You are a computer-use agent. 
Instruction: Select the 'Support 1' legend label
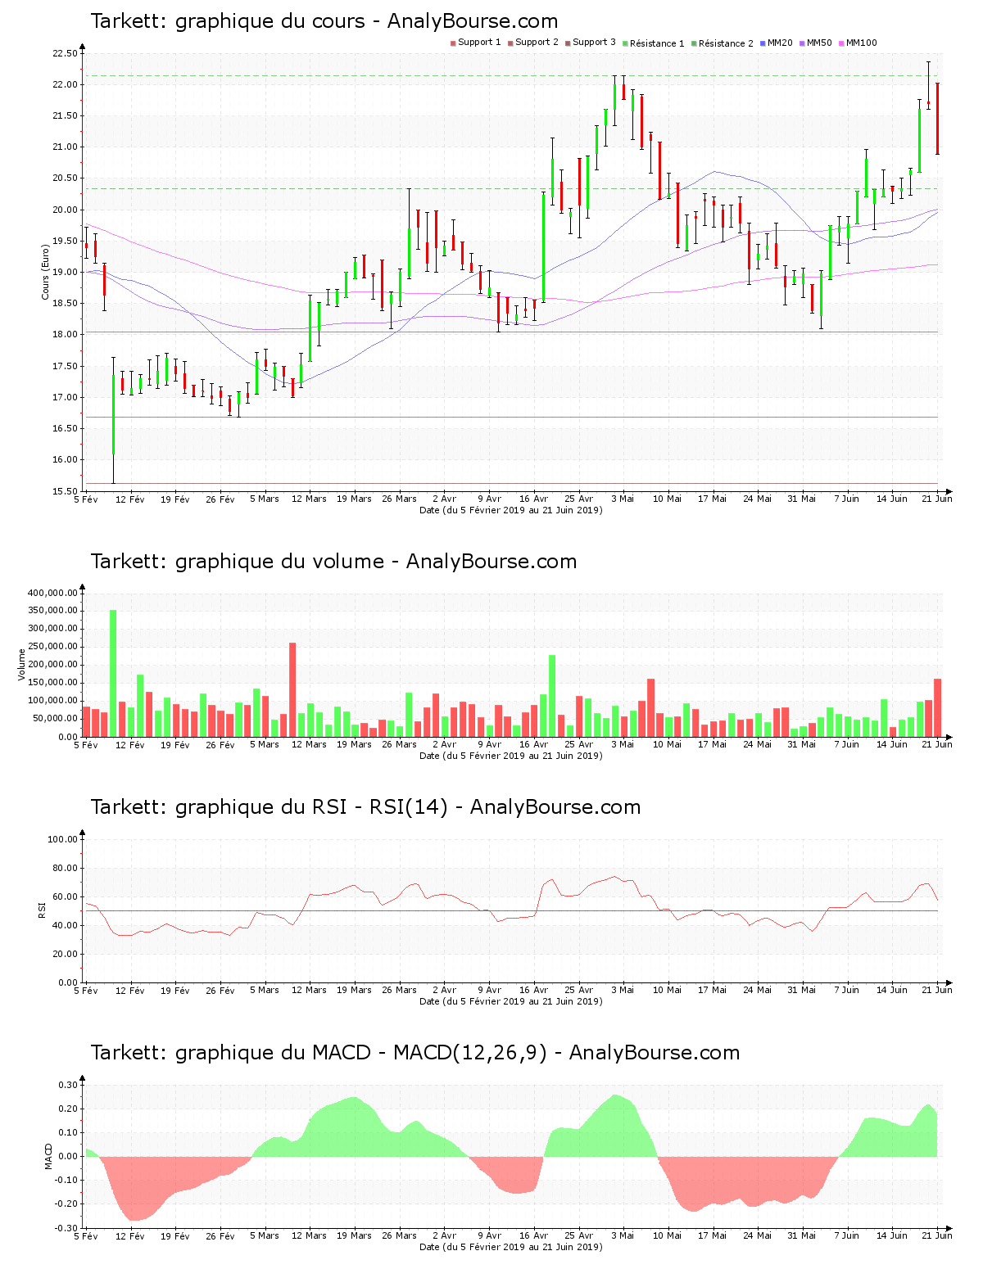coord(479,43)
